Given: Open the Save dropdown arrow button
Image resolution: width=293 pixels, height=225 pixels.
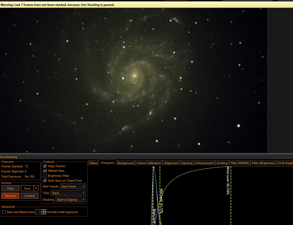Looking at the screenshot, I should (x=36, y=188).
